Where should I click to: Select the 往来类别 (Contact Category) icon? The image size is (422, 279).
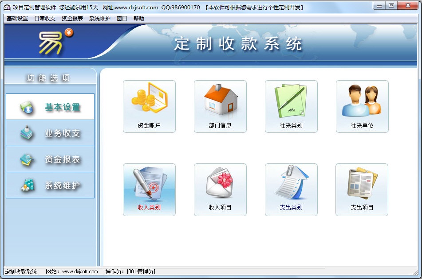(x=291, y=106)
